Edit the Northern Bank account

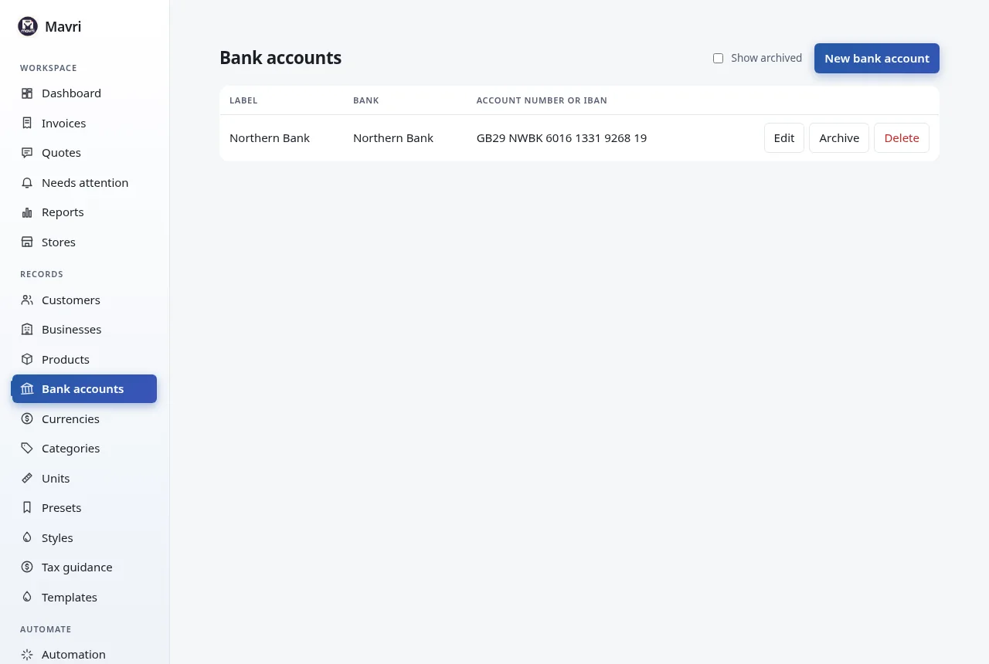[x=784, y=138]
